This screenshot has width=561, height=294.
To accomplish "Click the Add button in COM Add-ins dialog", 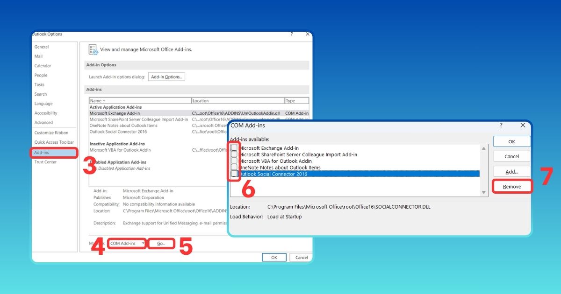I will click(511, 171).
